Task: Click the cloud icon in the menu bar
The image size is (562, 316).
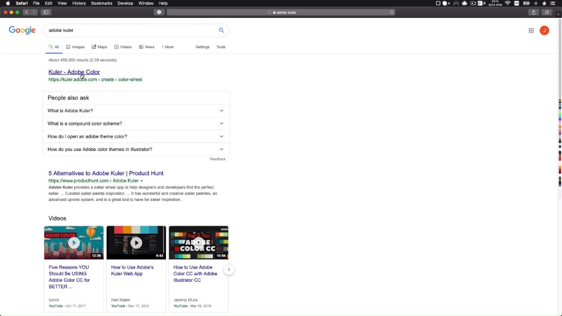Action: (465, 3)
